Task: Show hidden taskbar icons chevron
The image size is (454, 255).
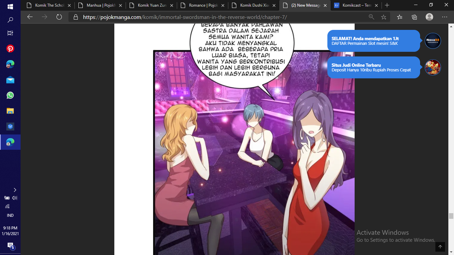Action: click(x=15, y=190)
